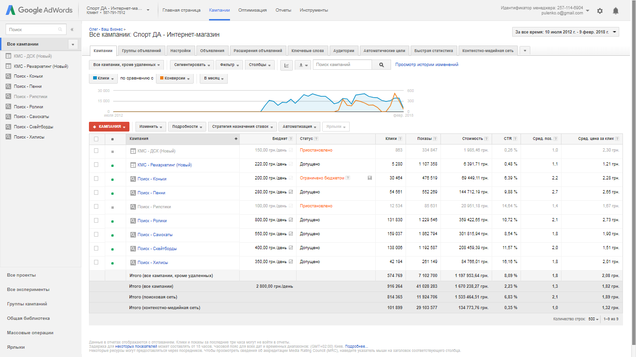Click the Поиск кампаний search field
The height and width of the screenshot is (357, 636).
[342, 65]
